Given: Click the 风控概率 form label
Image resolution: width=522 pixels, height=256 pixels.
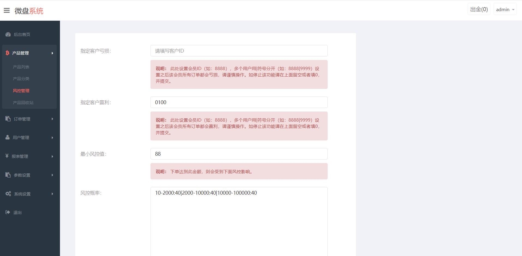Looking at the screenshot, I should pyautogui.click(x=91, y=193).
